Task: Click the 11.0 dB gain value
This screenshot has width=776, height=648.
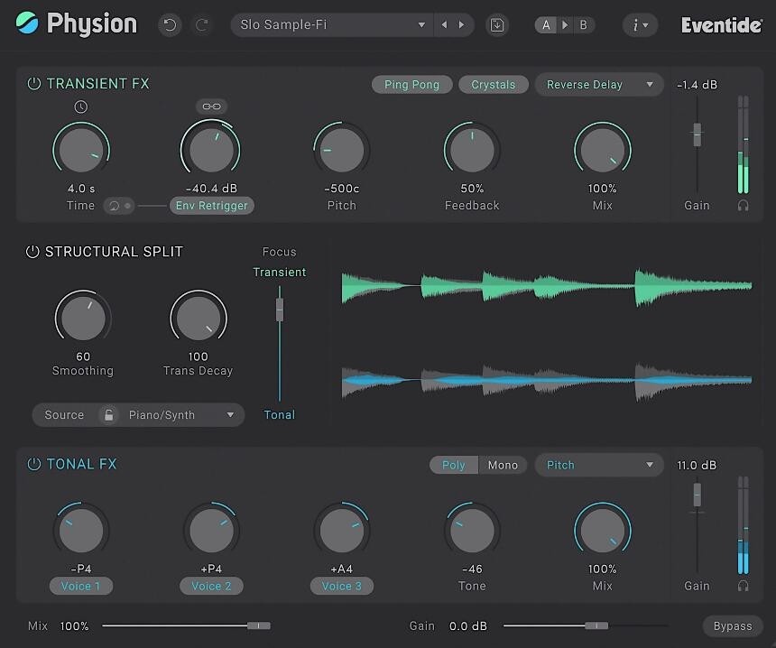Action: tap(697, 465)
